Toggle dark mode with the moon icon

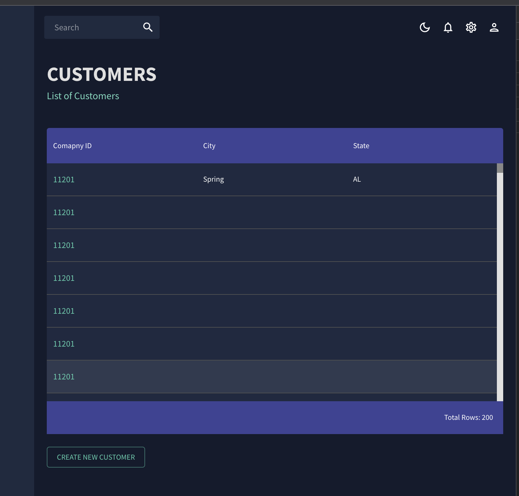425,27
